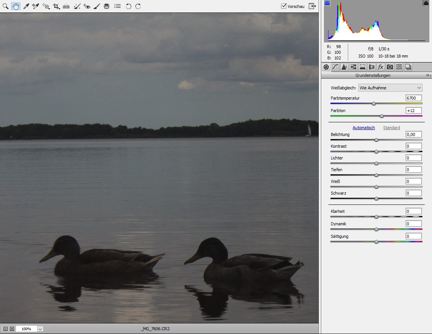Select the Zoom tool in the toolbar
This screenshot has width=432, height=334.
[x=5, y=6]
